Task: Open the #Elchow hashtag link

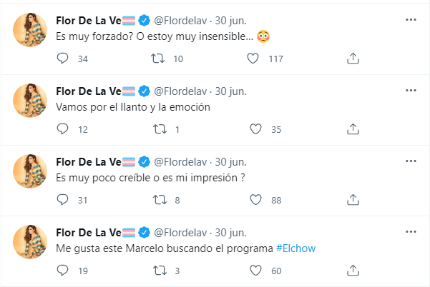Action: coord(296,248)
